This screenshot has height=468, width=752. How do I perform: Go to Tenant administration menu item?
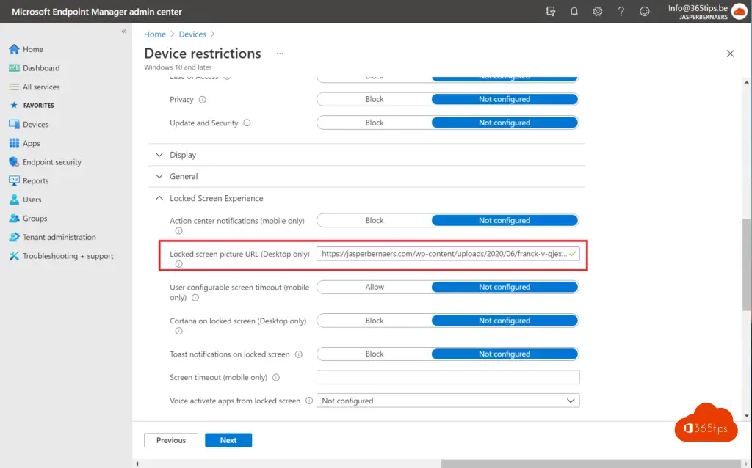pos(59,237)
